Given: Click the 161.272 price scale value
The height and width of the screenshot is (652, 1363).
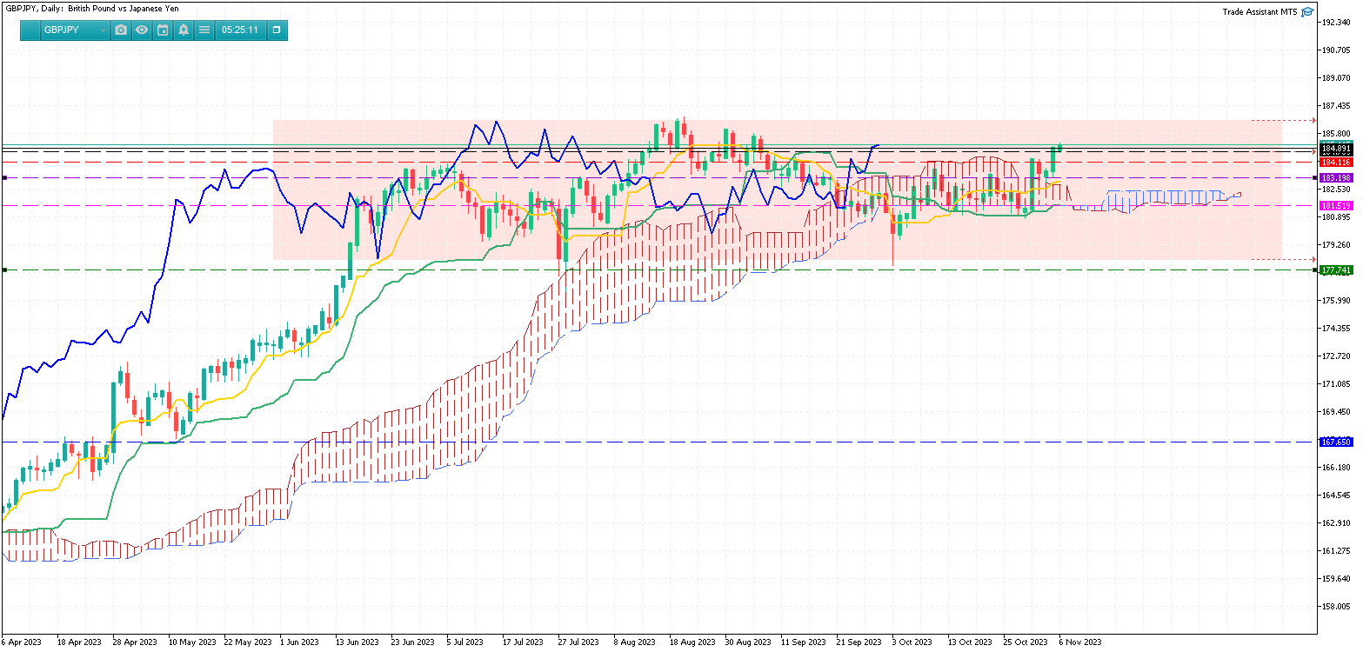Looking at the screenshot, I should [x=1335, y=551].
